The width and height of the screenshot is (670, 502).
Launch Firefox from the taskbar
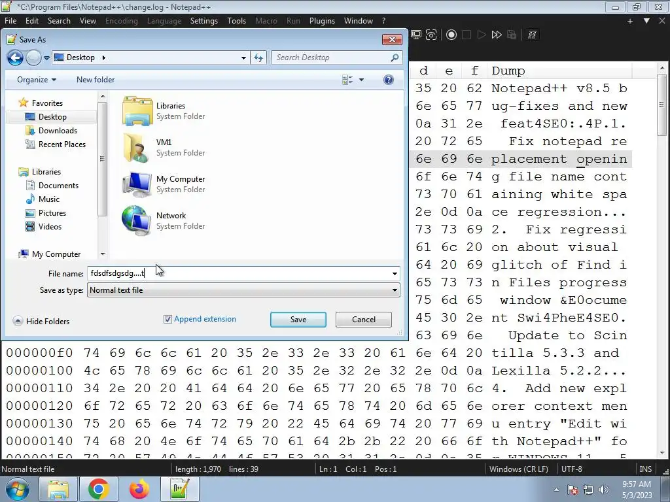click(x=139, y=490)
